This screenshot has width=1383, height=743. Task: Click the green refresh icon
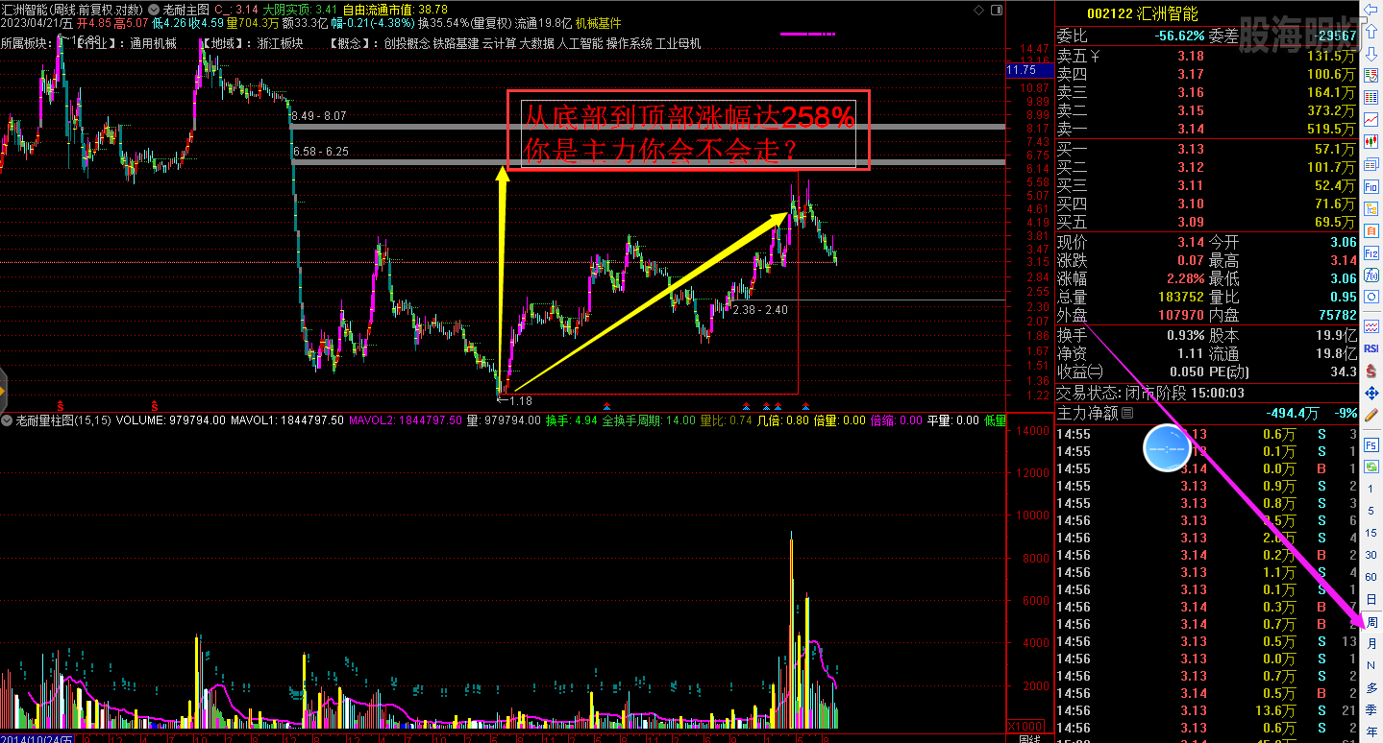[1371, 465]
